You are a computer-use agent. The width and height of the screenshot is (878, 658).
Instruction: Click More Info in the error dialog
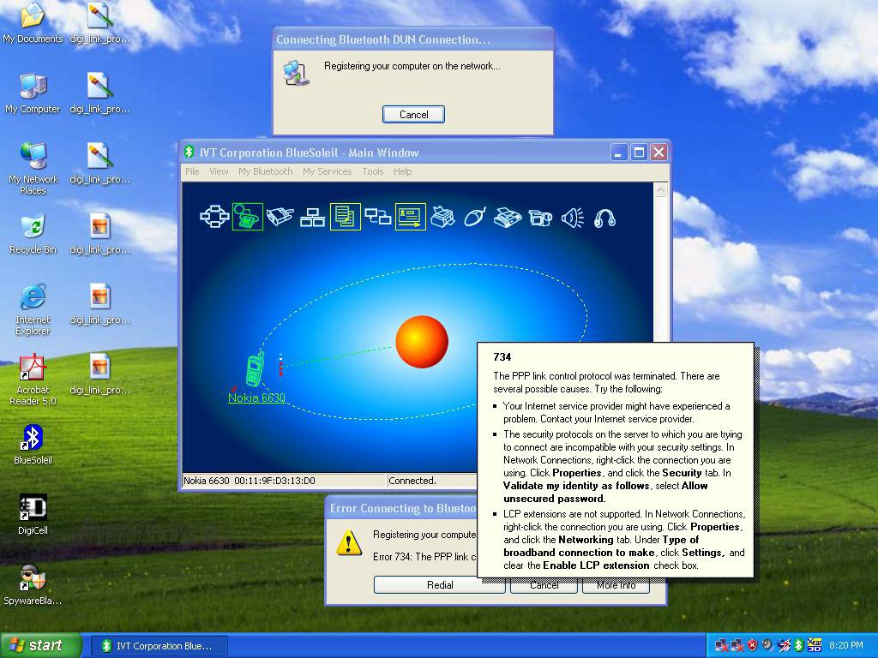pyautogui.click(x=616, y=584)
